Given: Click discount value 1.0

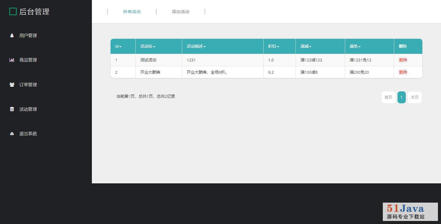Looking at the screenshot, I should (271, 60).
